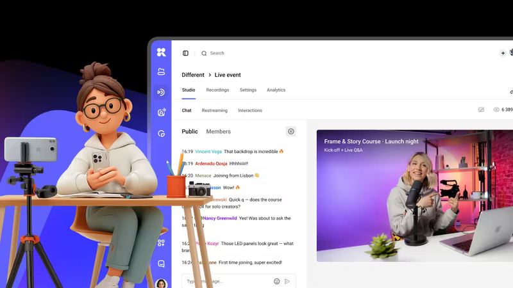Pause the chat with the pause button
The height and width of the screenshot is (288, 513).
(291, 132)
